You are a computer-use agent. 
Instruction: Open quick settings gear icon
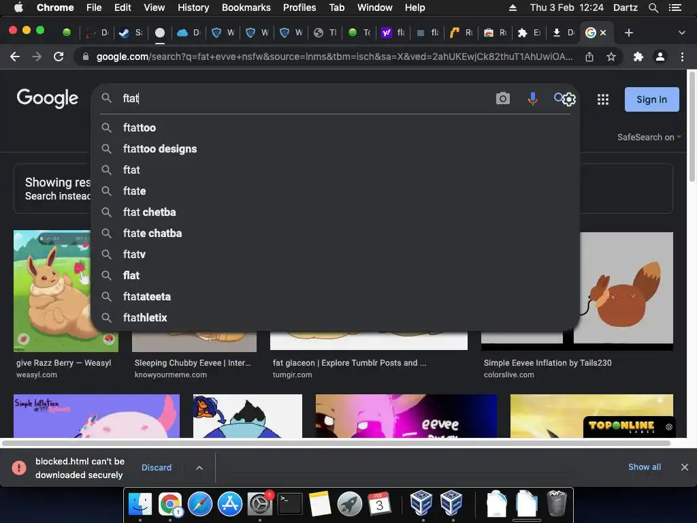click(x=569, y=99)
